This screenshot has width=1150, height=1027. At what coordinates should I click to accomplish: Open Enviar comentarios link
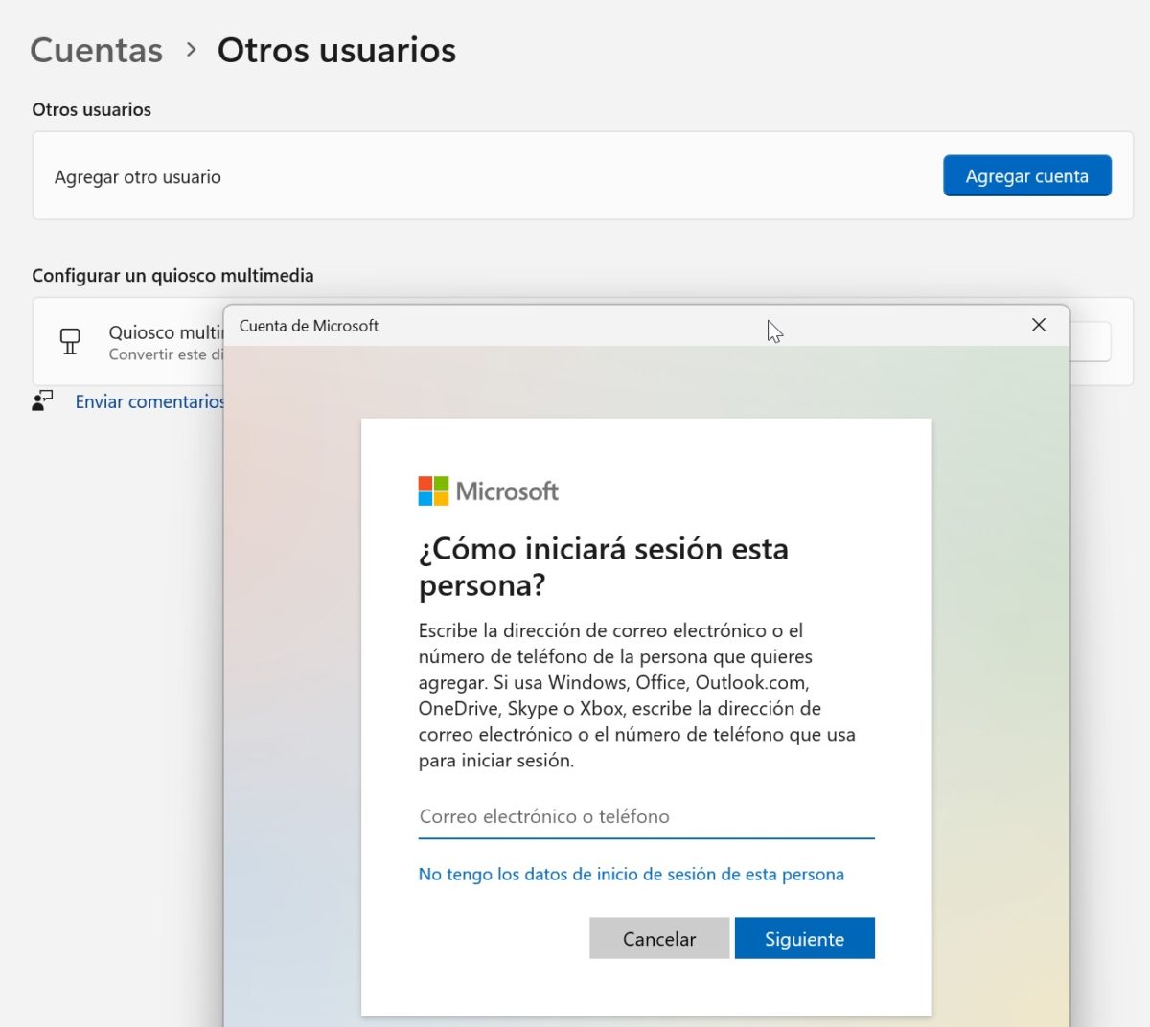(149, 401)
